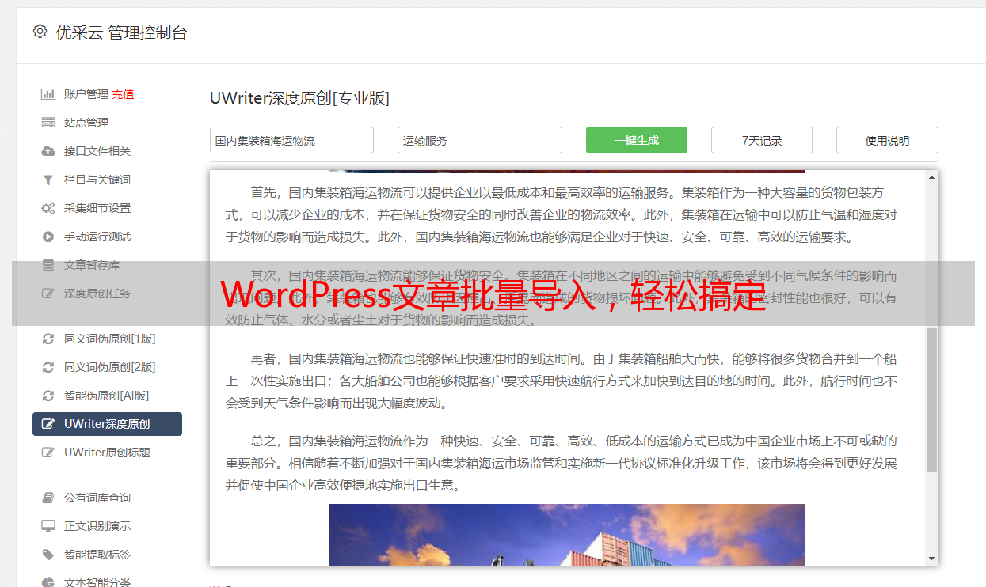Click the container ship image in article
The height and width of the screenshot is (587, 986).
point(567,535)
